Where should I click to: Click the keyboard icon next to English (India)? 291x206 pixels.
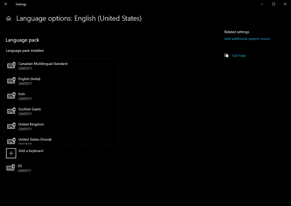11,81
